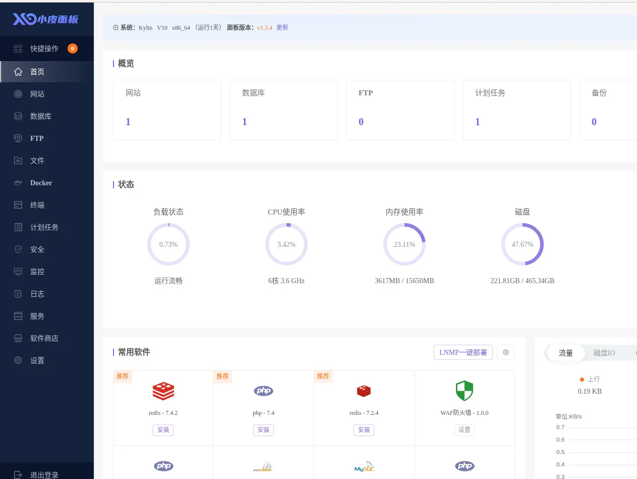This screenshot has height=479, width=637.
Task: Click the 221.81GB / 465.34GB text
Action: pos(523,281)
